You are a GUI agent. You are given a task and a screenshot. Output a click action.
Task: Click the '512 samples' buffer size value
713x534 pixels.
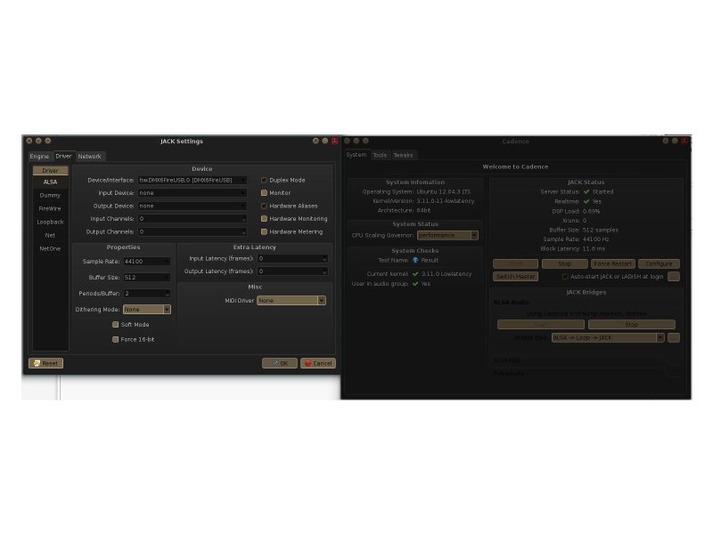pos(600,231)
